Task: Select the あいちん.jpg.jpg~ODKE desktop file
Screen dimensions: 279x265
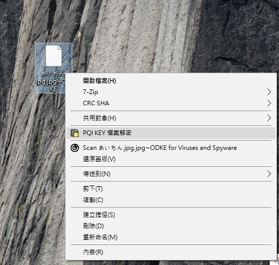Action: pyautogui.click(x=54, y=68)
